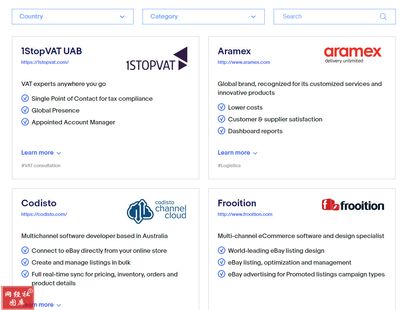Click the #VAT consultation tag
The image size is (401, 310).
click(41, 166)
